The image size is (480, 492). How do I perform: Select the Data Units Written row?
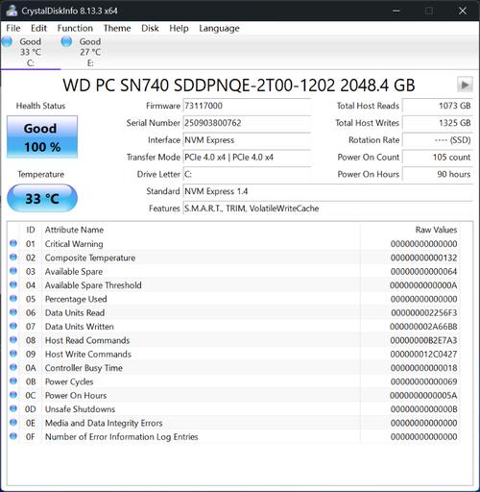pyautogui.click(x=233, y=327)
